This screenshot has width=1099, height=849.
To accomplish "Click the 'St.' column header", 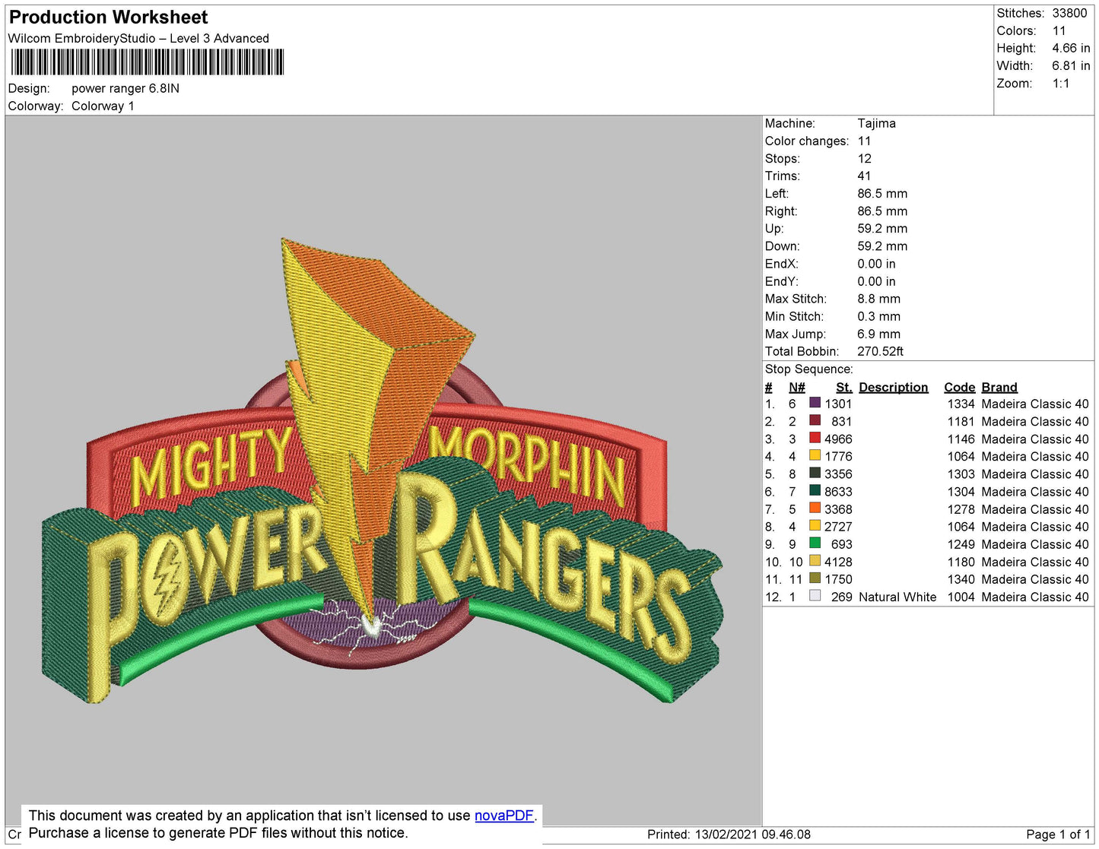I will [844, 387].
